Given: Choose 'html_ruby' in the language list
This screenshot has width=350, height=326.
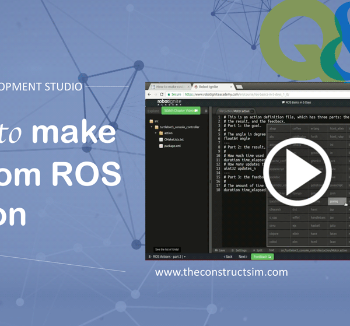Looking at the screenshot, I should pyautogui.click(x=337, y=136).
